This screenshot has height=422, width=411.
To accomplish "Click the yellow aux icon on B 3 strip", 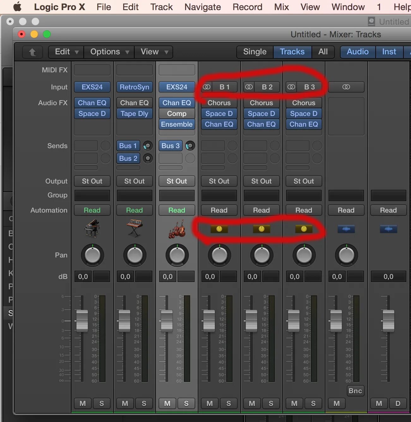I will (304, 229).
